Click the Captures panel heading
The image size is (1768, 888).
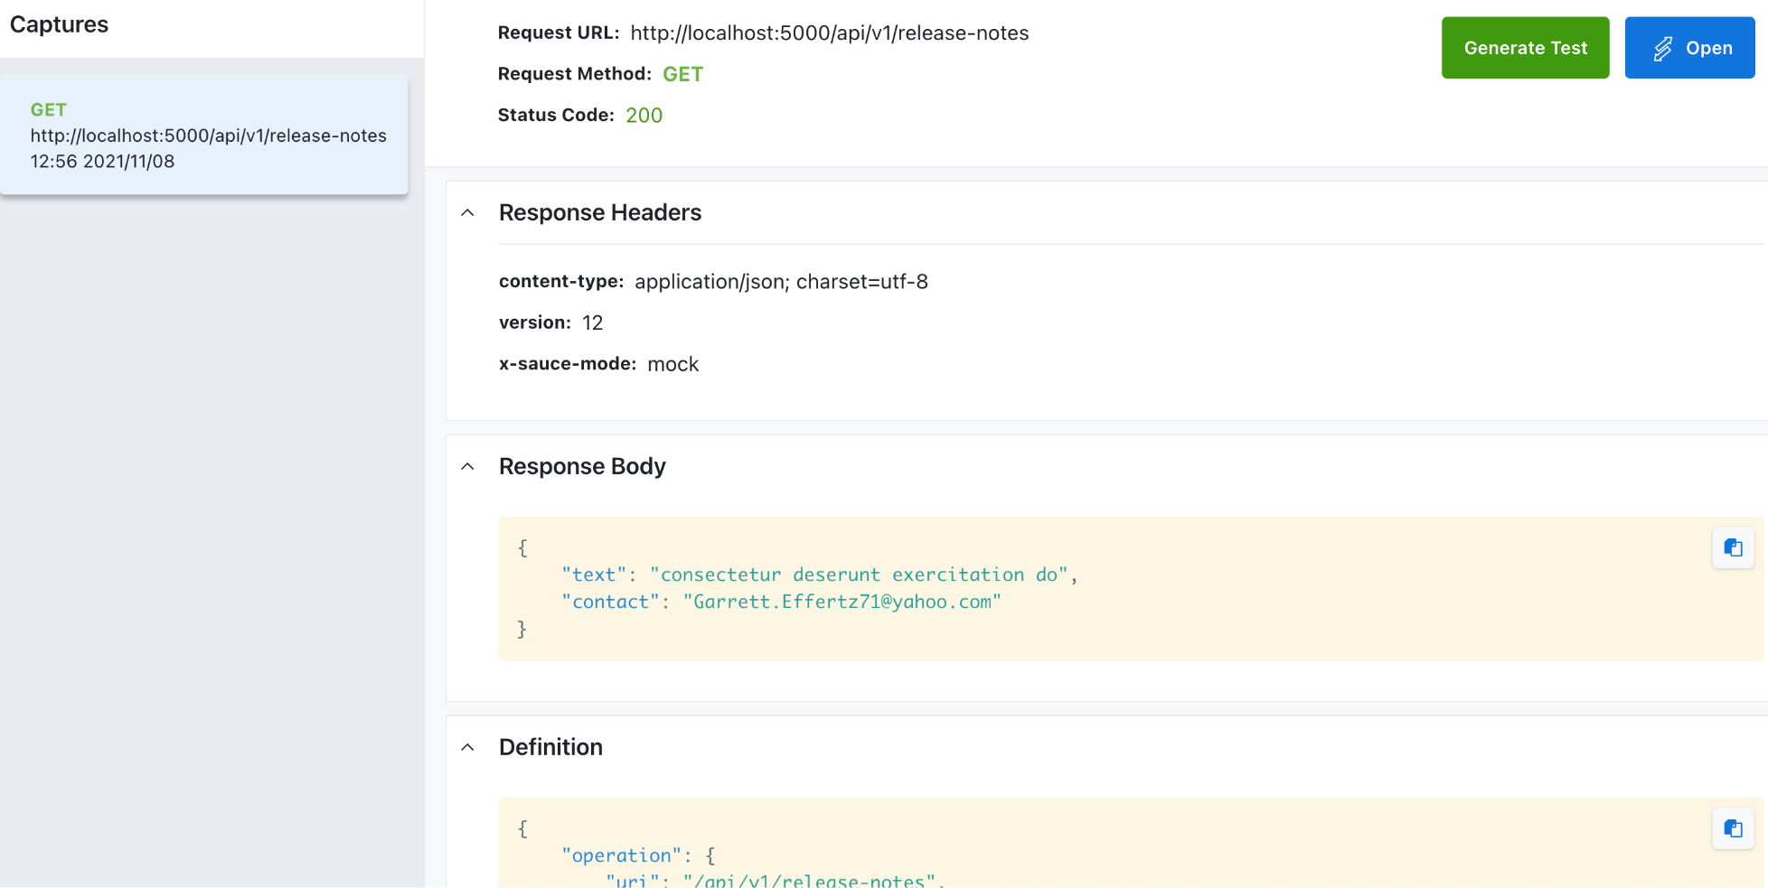point(58,24)
